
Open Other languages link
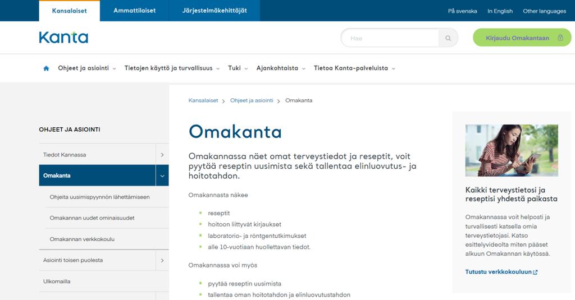pos(544,11)
